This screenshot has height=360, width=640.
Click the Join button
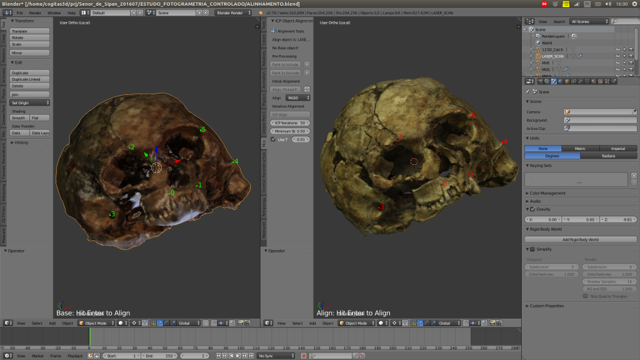(30, 94)
